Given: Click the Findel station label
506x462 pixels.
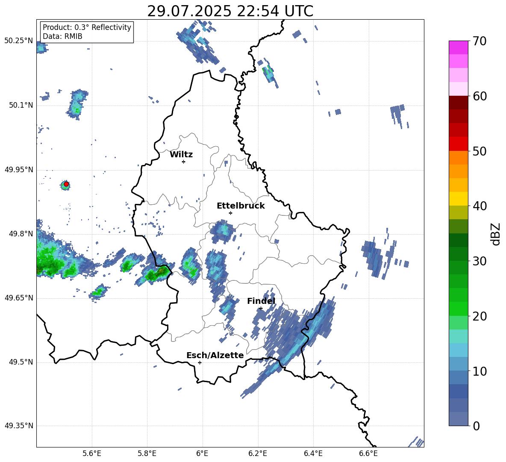Looking at the screenshot, I should click(261, 301).
